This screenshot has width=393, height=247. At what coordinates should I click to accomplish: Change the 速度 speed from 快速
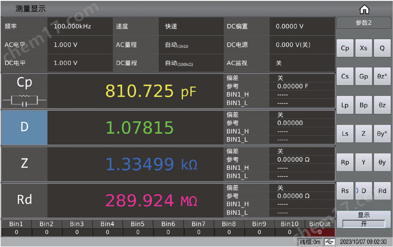click(191, 26)
